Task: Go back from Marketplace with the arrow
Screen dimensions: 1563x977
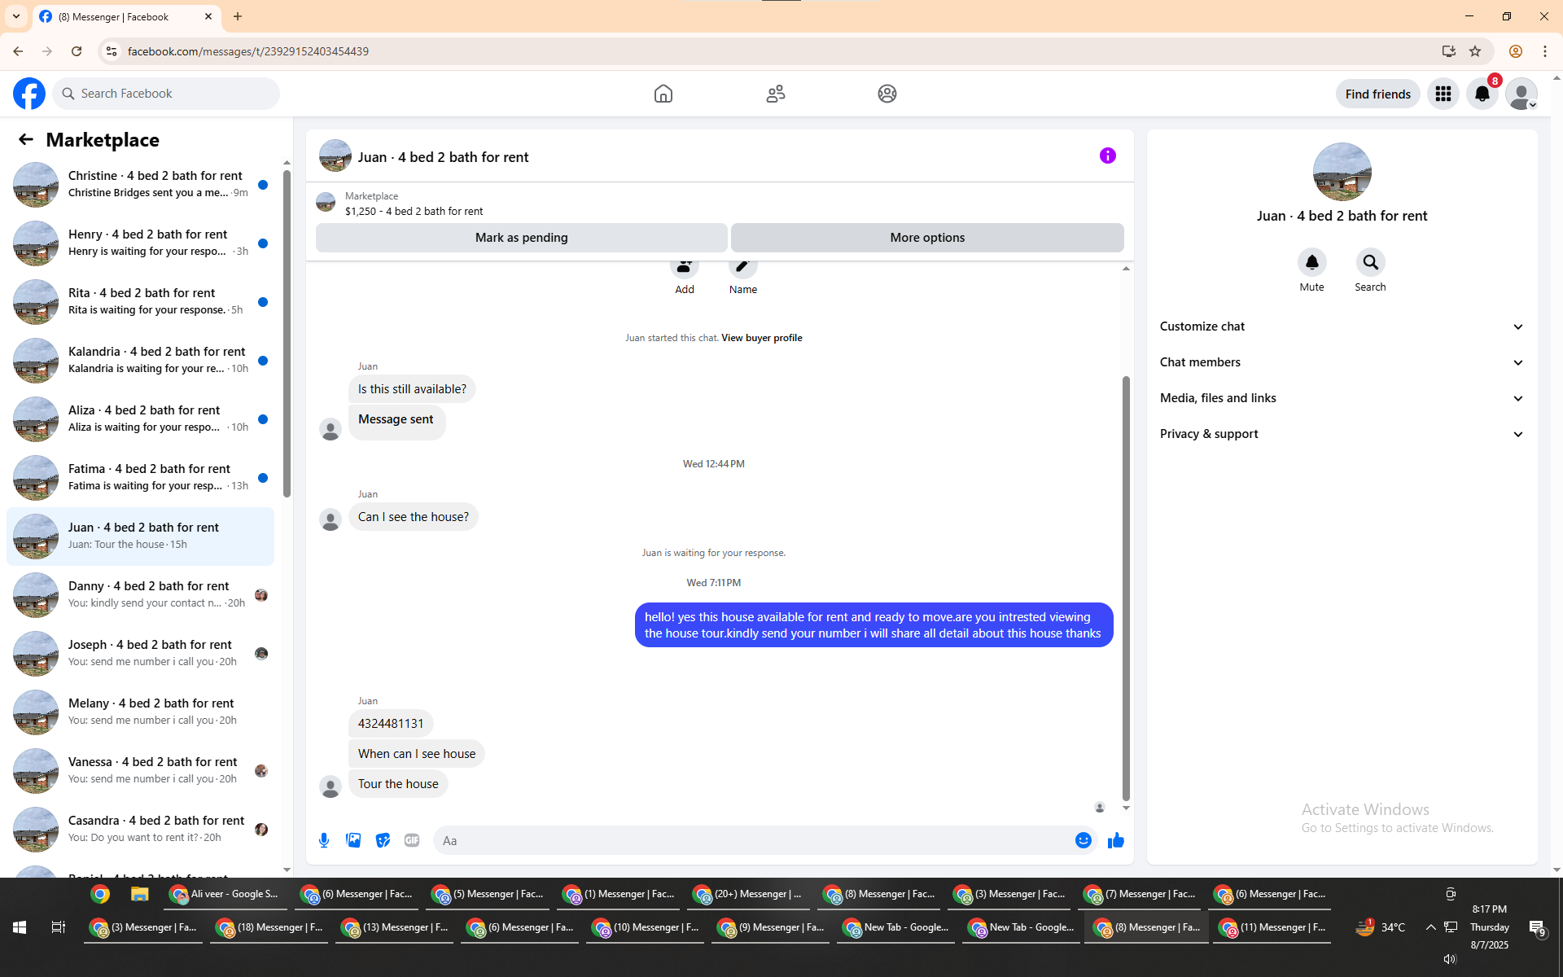Action: pos(26,139)
